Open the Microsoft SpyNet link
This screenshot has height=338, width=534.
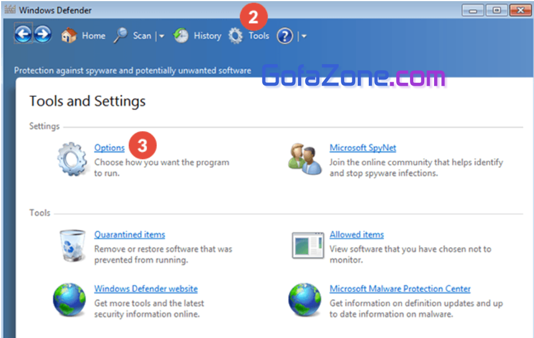click(x=362, y=148)
